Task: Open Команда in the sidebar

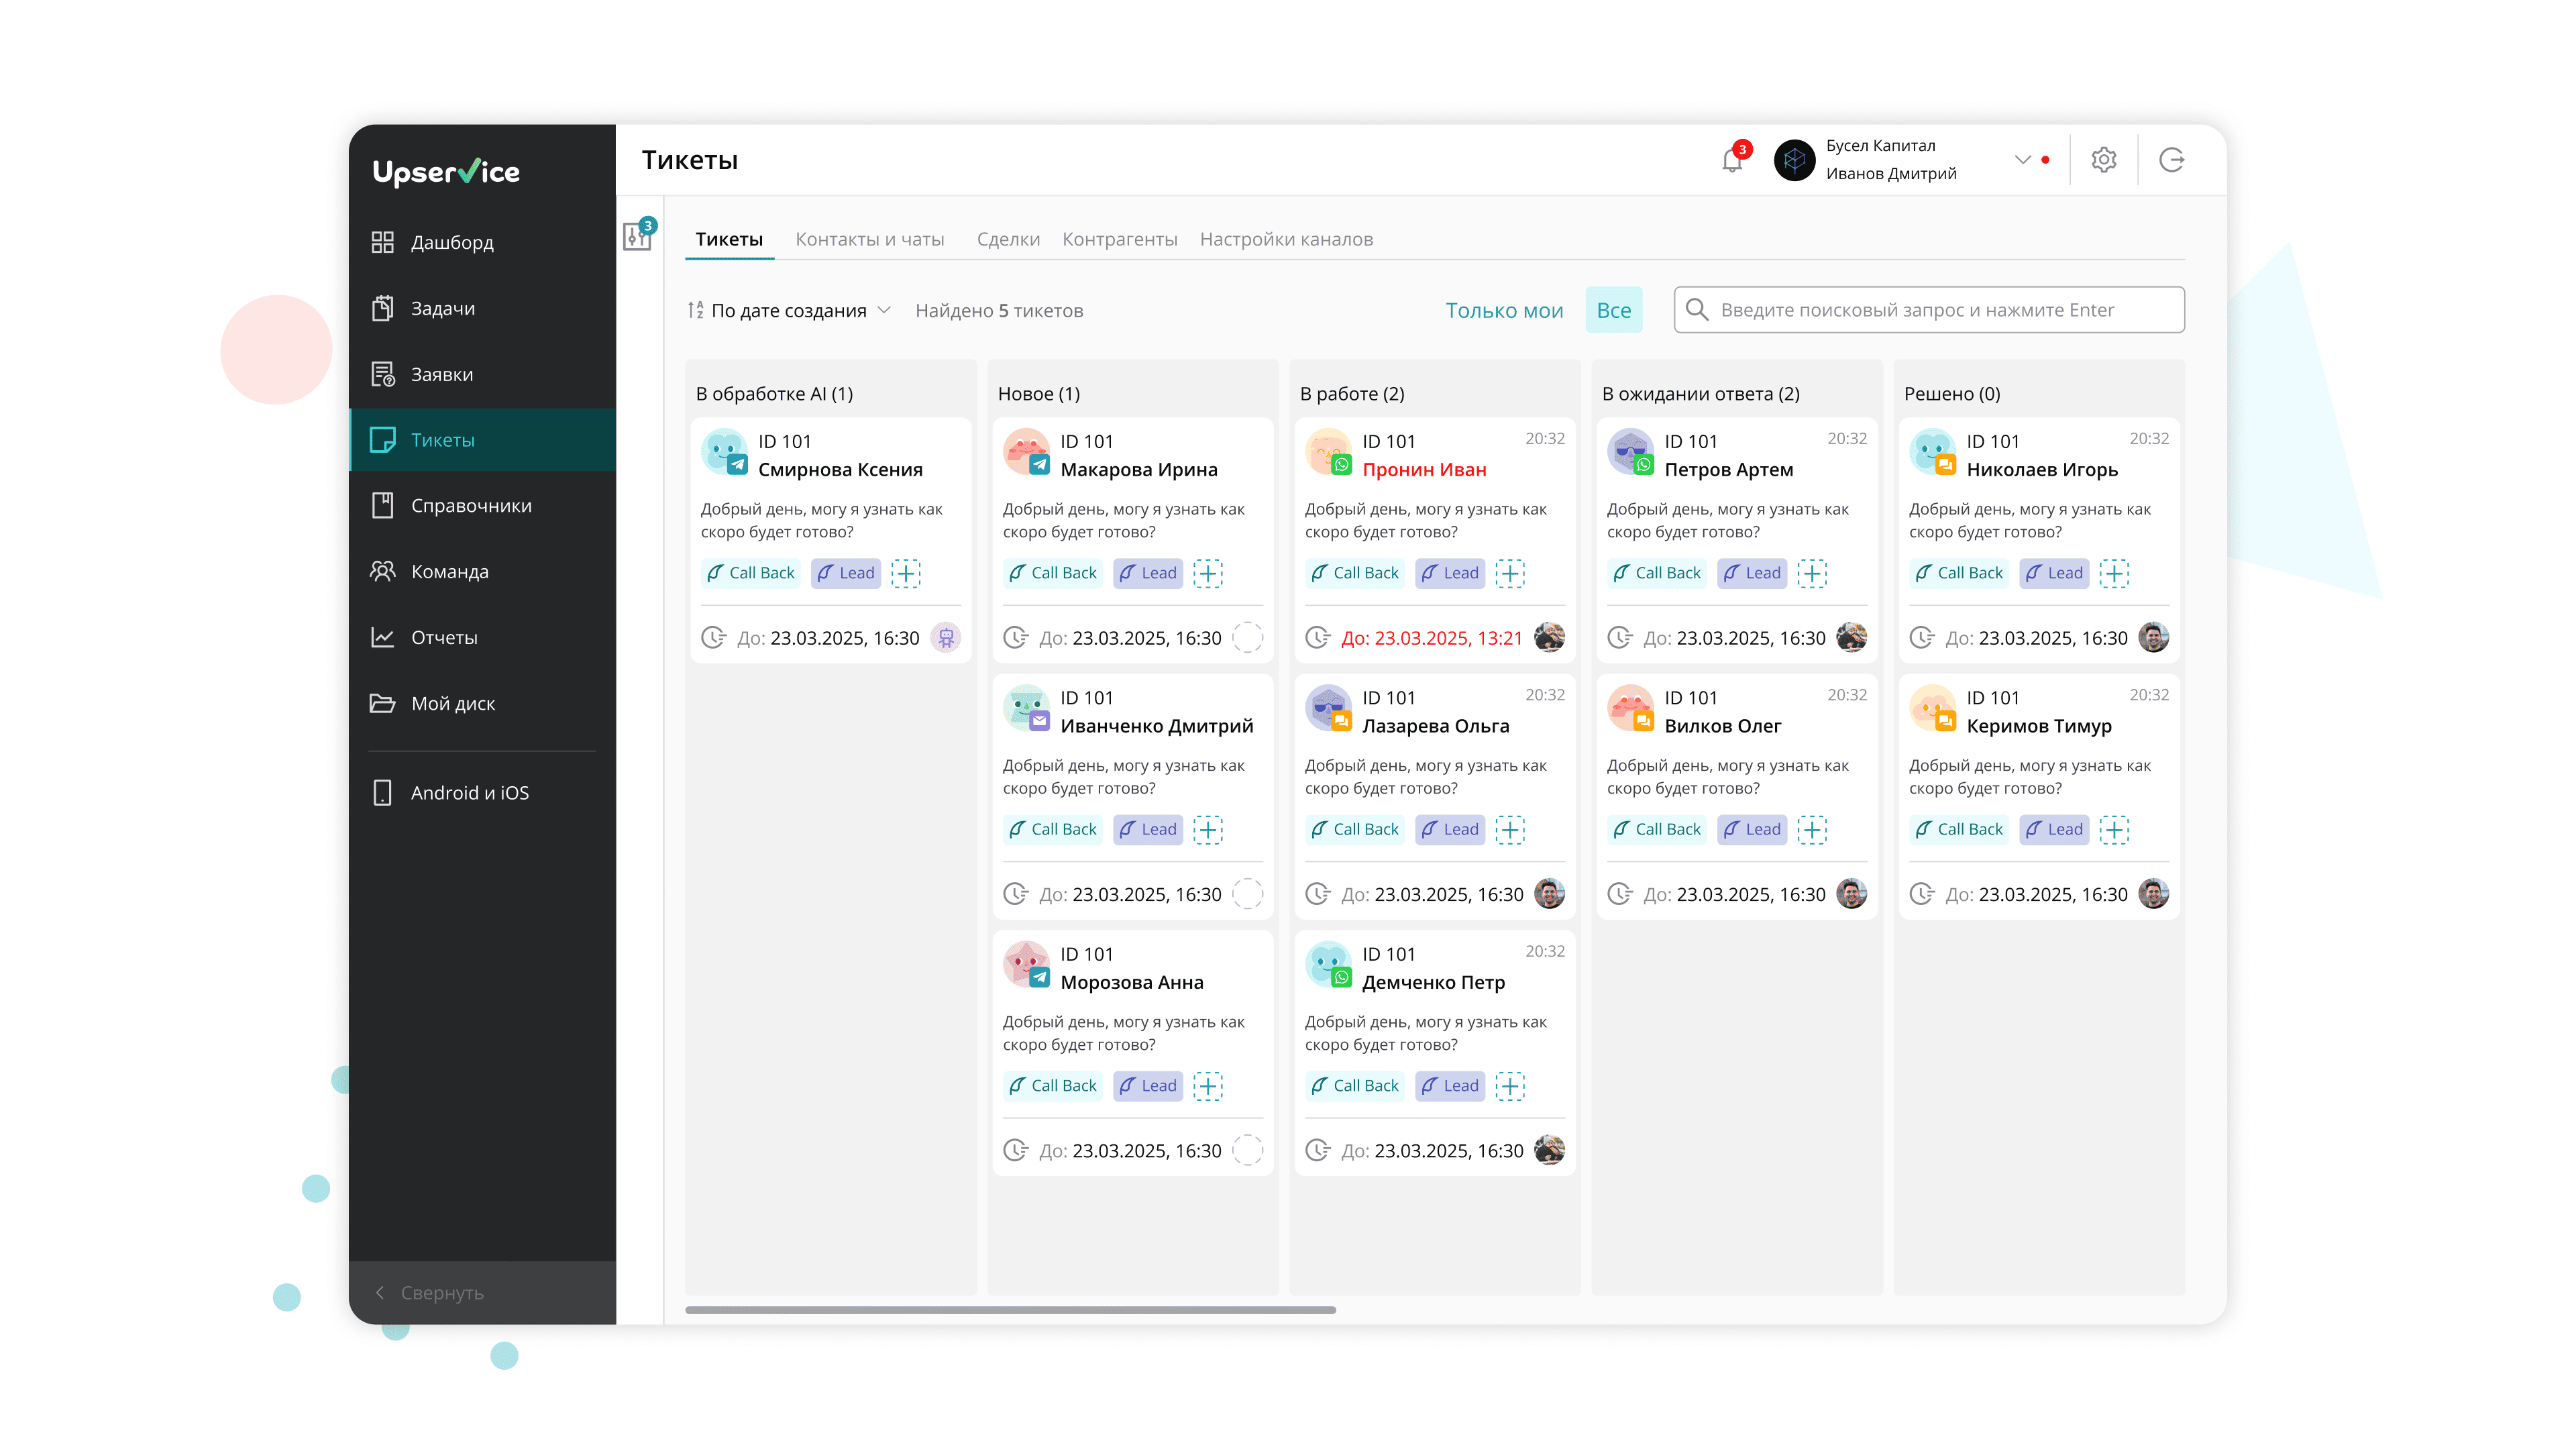Action: pos(482,572)
